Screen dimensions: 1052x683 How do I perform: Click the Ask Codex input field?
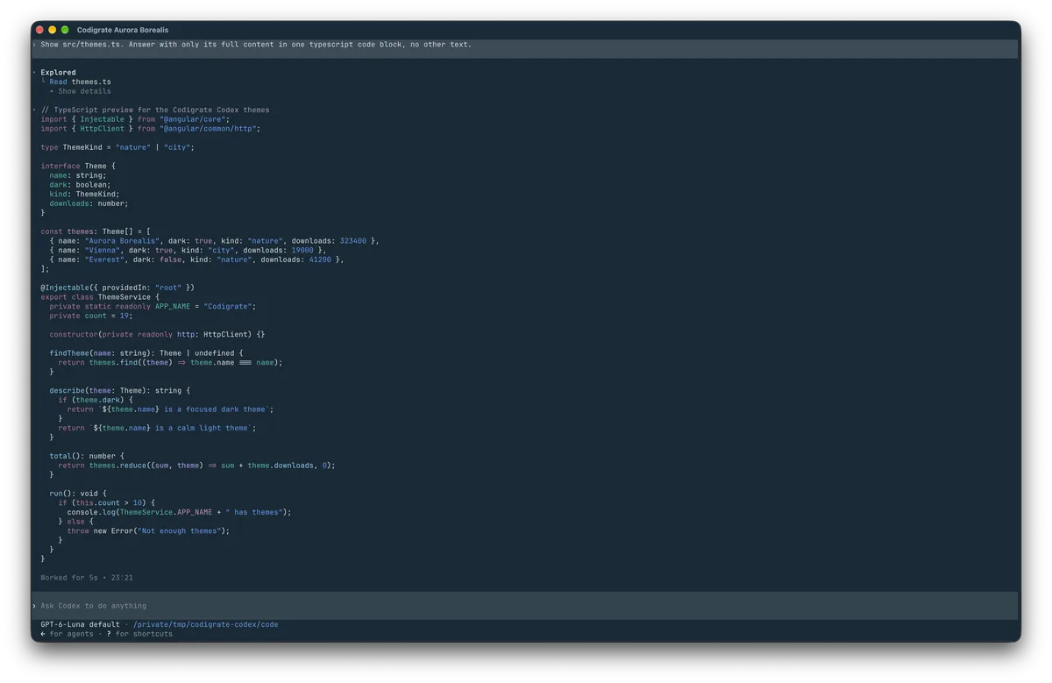tap(526, 606)
